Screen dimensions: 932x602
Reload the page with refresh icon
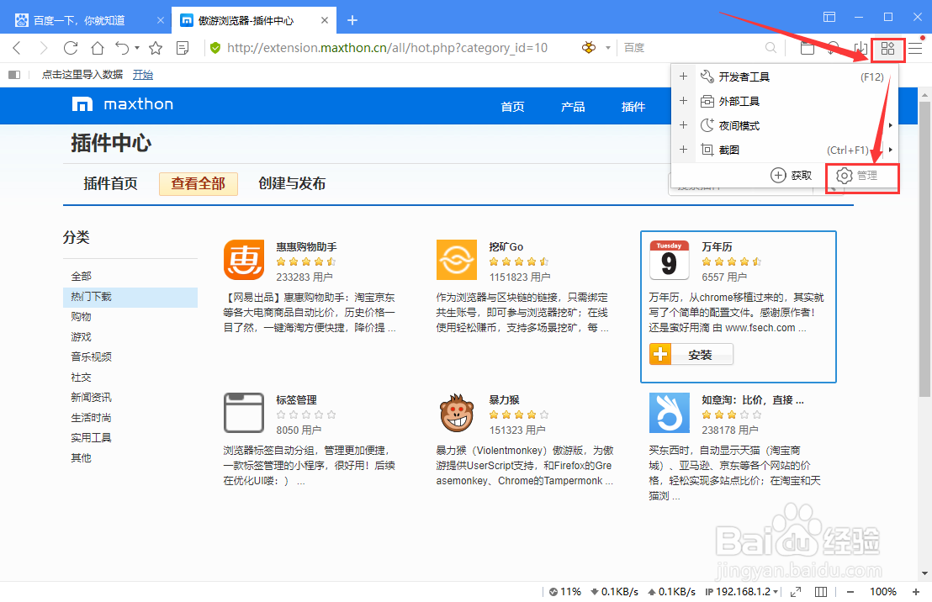[x=71, y=48]
